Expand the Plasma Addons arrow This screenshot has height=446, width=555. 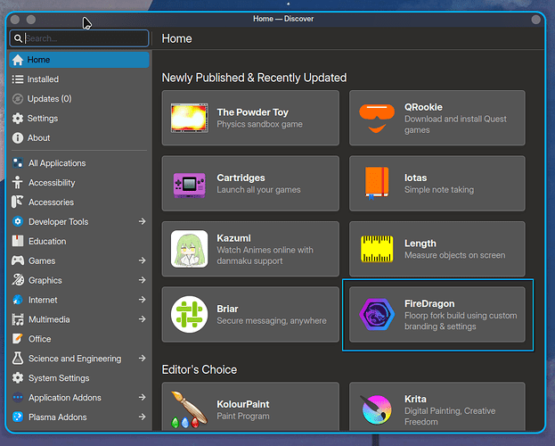(142, 417)
